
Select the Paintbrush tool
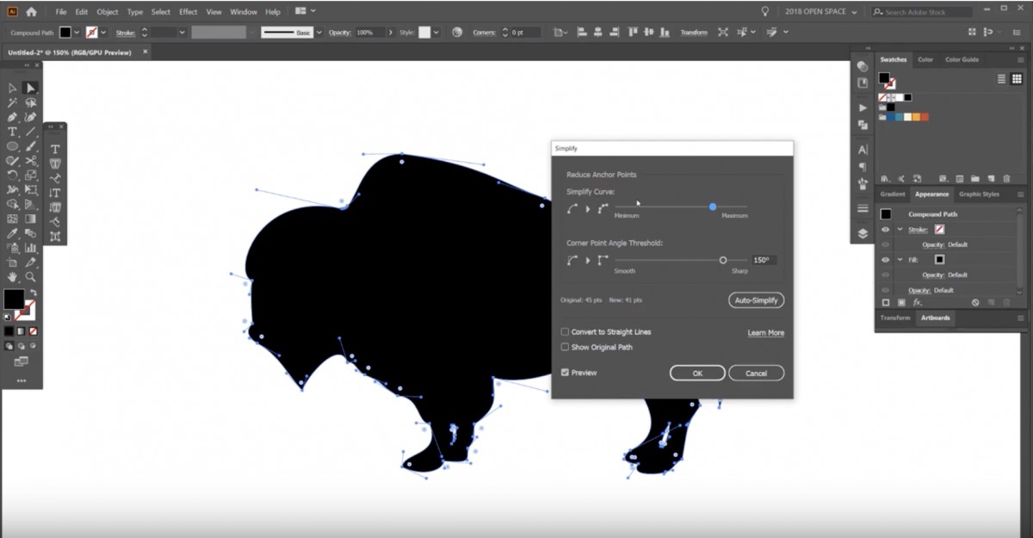31,146
